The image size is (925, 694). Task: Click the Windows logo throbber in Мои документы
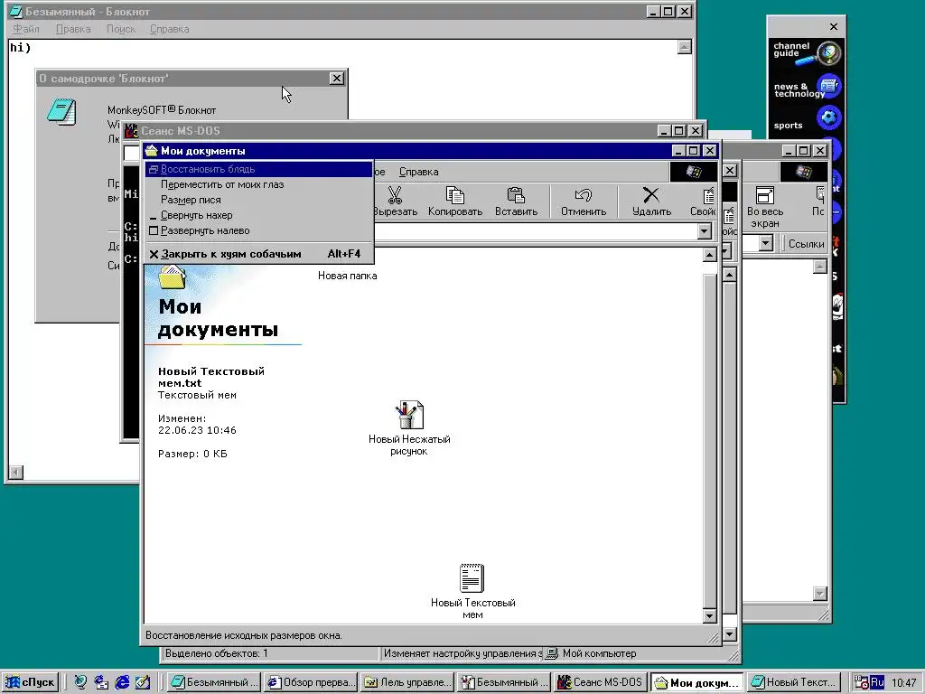693,172
